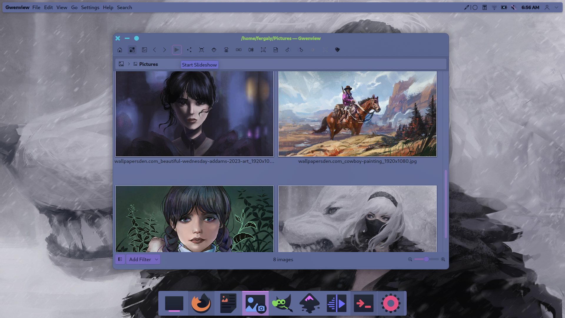The image size is (565, 318).
Task: Open the document notes app in dock
Action: pyautogui.click(x=228, y=304)
